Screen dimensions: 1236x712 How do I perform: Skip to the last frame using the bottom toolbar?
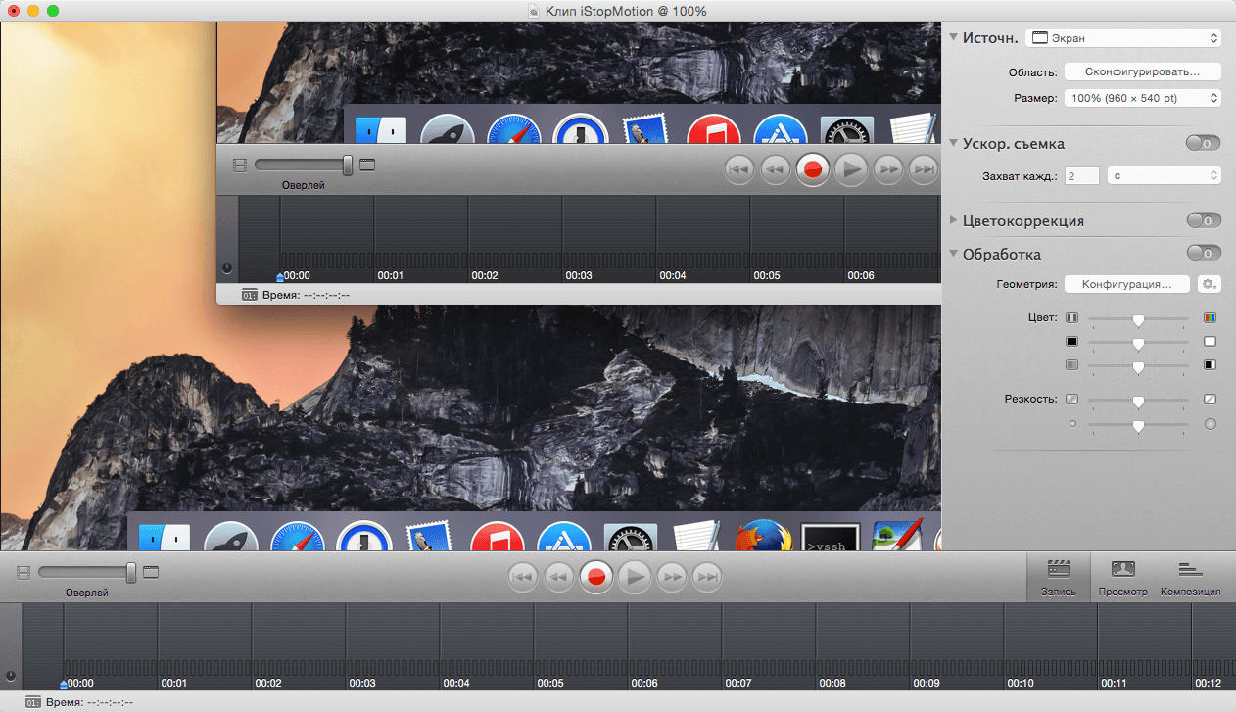707,577
